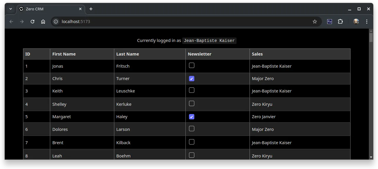
Task: Check newsletter box for Keith Leuschke
Action: coord(192,90)
